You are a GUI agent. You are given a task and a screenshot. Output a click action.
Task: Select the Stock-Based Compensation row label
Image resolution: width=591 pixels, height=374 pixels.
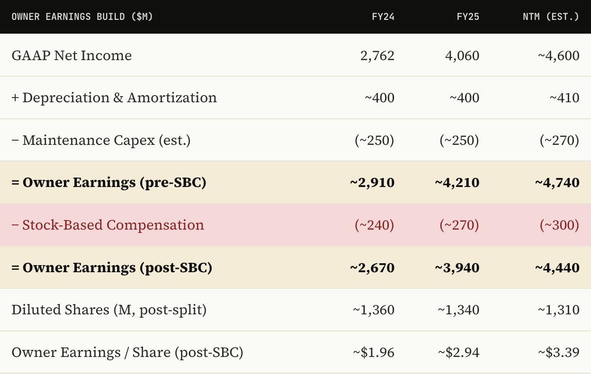point(107,225)
